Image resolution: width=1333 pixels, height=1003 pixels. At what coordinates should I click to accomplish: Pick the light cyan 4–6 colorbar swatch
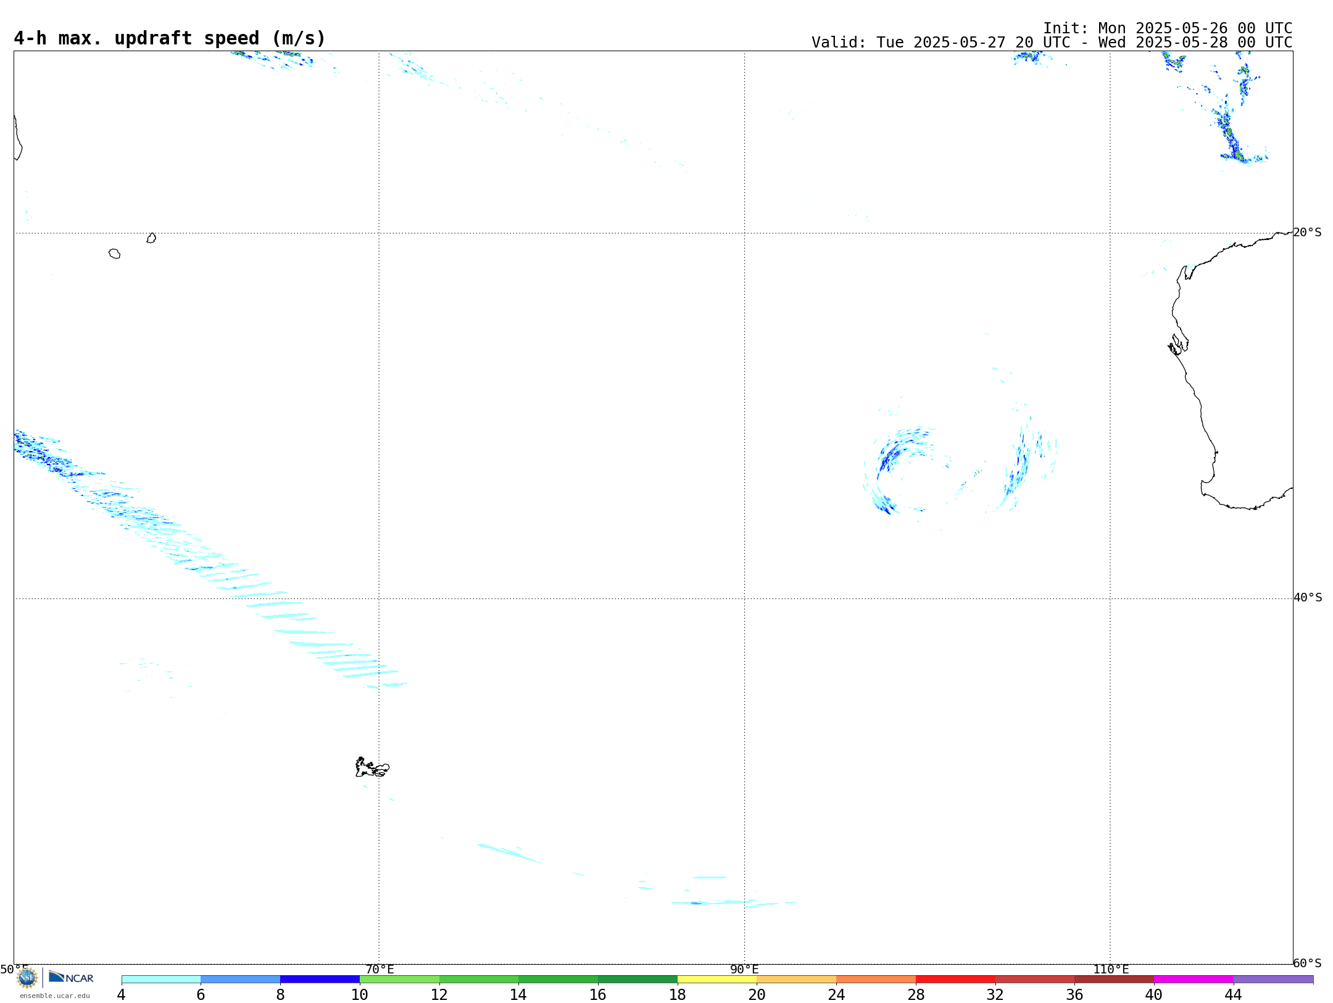161,980
